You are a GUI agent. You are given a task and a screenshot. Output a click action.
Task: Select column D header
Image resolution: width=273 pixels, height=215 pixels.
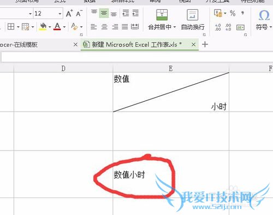(x=63, y=68)
